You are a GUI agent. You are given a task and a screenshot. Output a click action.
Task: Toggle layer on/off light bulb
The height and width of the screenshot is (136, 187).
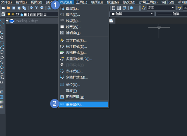(9, 14)
